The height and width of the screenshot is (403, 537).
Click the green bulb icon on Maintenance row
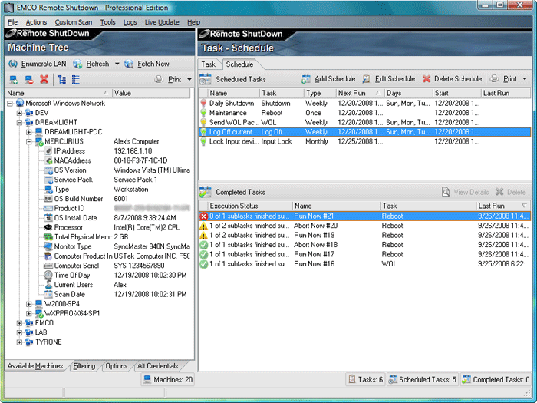[x=203, y=113]
